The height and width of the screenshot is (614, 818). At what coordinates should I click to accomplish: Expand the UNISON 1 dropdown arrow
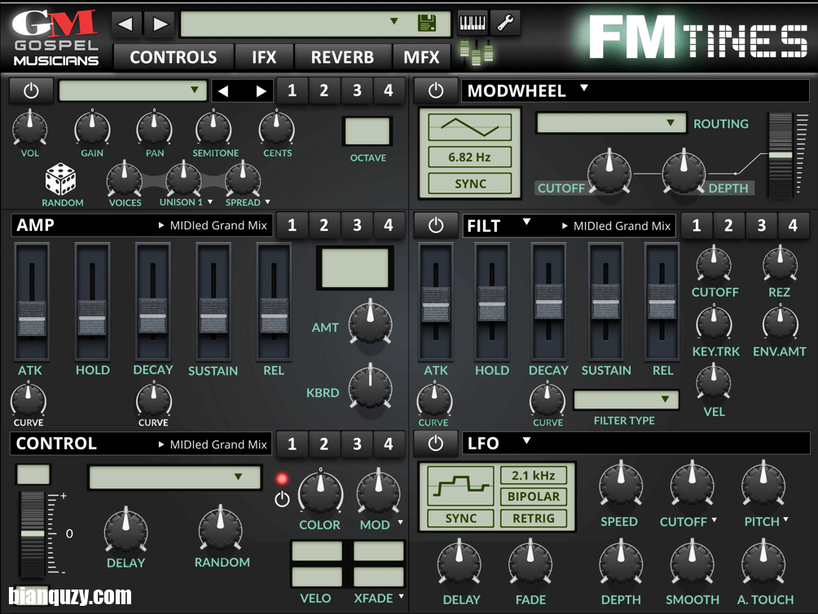pos(209,201)
